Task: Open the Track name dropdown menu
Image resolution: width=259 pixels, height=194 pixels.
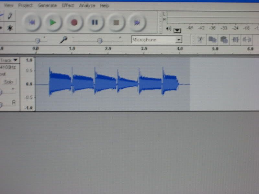Action: tap(9, 60)
